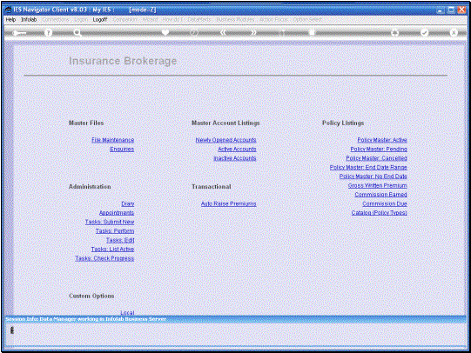This screenshot has width=471, height=353.
Task: Click the magnifier search icon
Action: click(x=77, y=33)
